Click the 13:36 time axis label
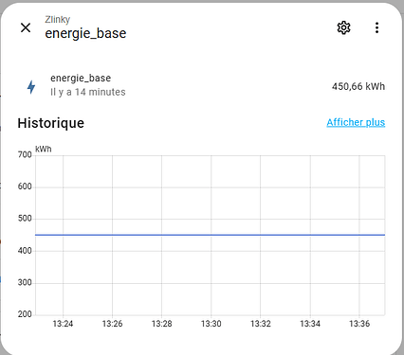The height and width of the screenshot is (355, 404). click(359, 324)
